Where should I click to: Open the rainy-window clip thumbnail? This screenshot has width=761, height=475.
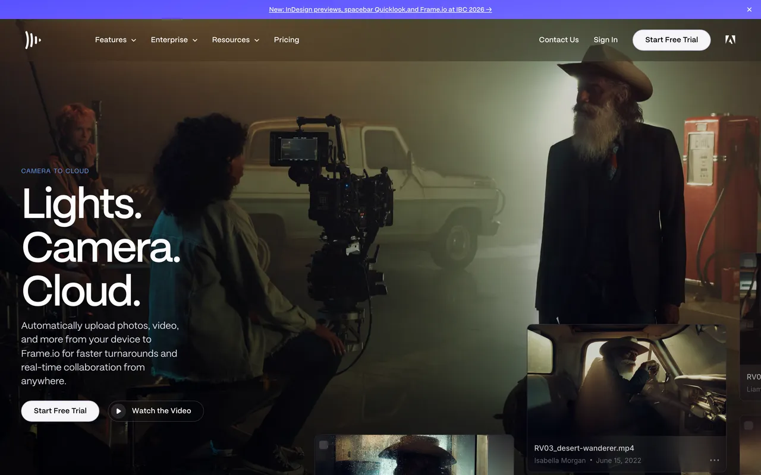414,455
